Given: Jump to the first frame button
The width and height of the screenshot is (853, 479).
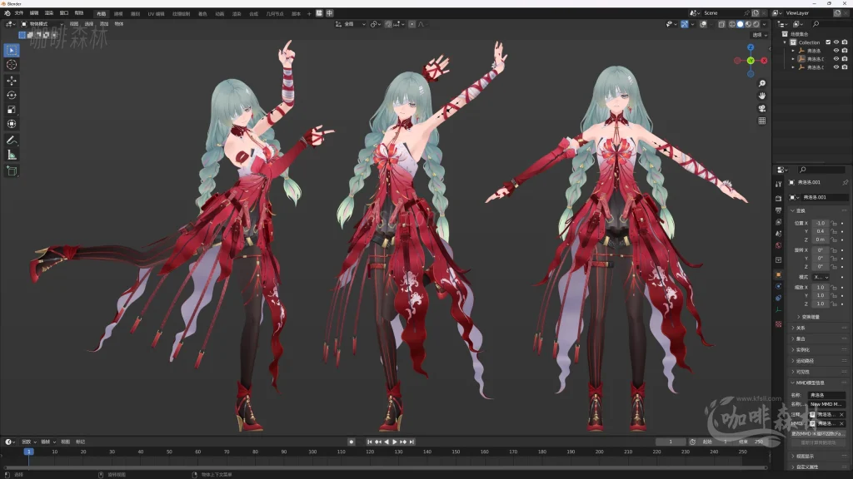Looking at the screenshot, I should pos(369,442).
